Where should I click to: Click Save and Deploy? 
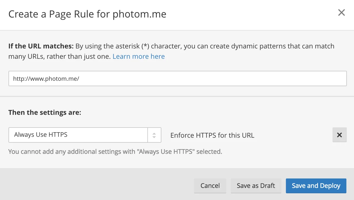tap(316, 186)
